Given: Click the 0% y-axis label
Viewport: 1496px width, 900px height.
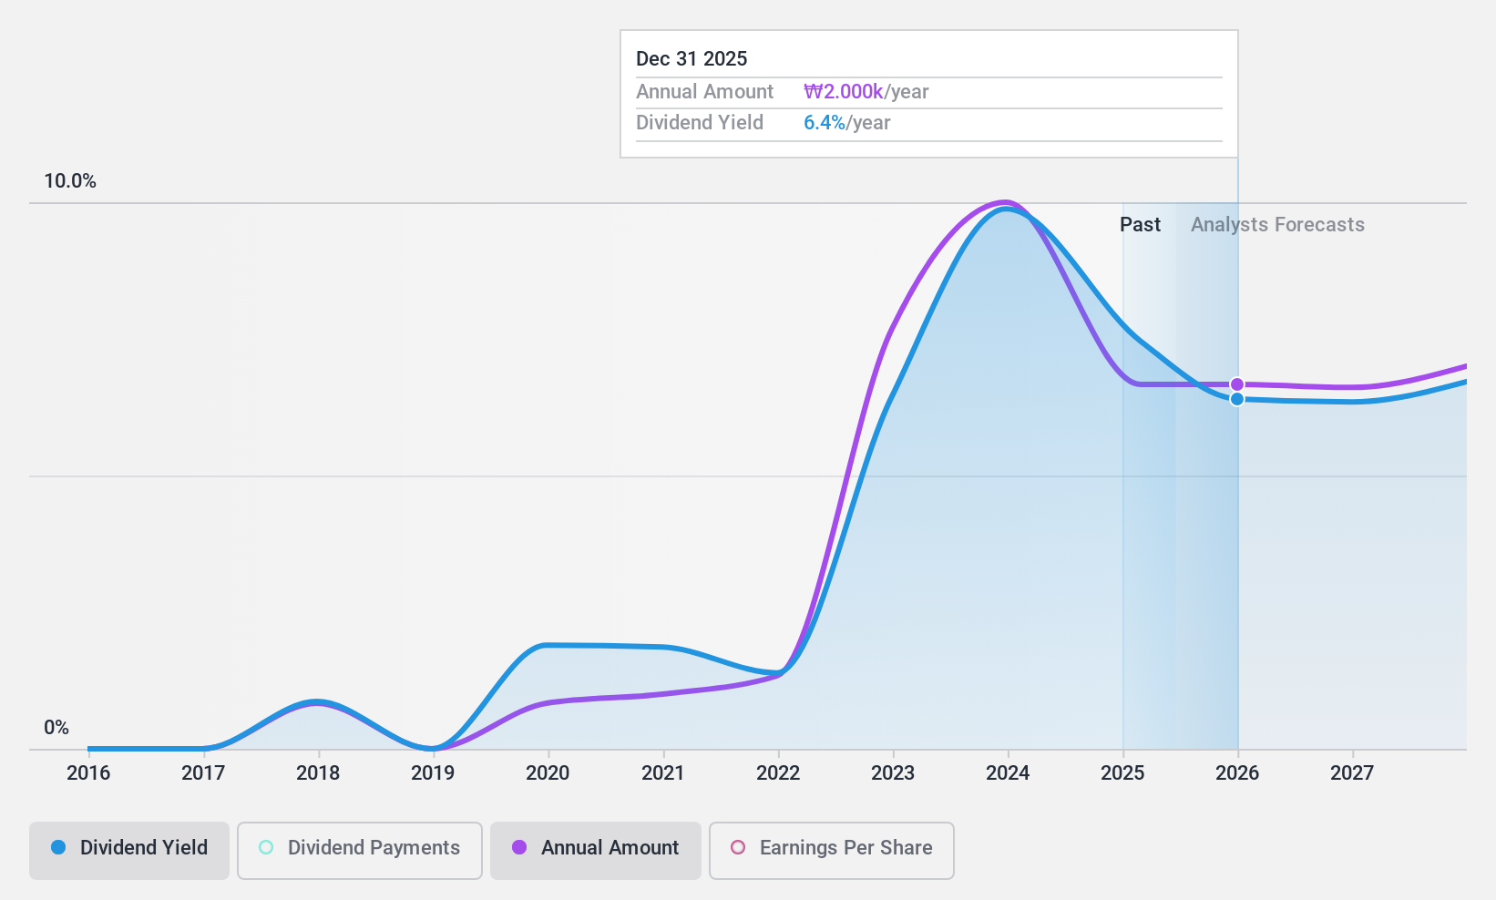Looking at the screenshot, I should click(56, 728).
